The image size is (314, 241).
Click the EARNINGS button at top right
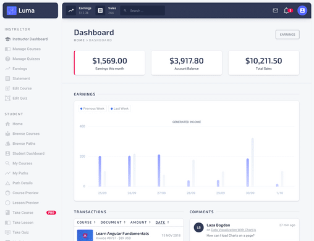[287, 35]
